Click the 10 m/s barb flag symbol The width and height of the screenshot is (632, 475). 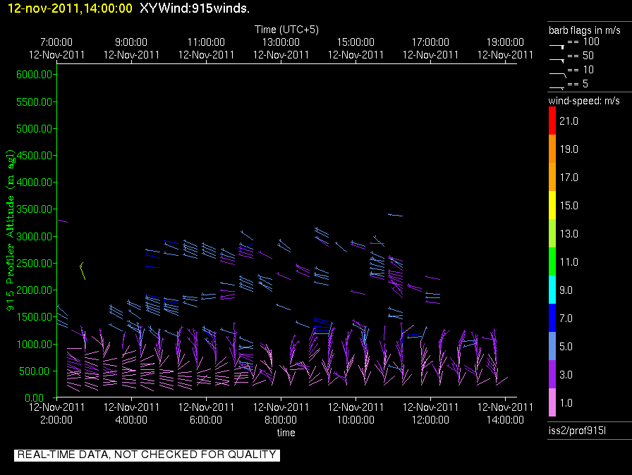tap(557, 75)
